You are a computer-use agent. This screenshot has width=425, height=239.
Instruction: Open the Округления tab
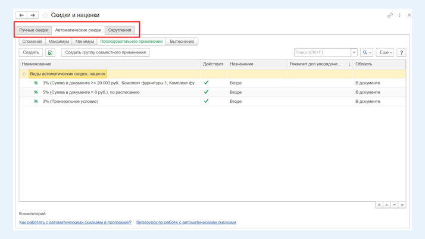(x=120, y=30)
